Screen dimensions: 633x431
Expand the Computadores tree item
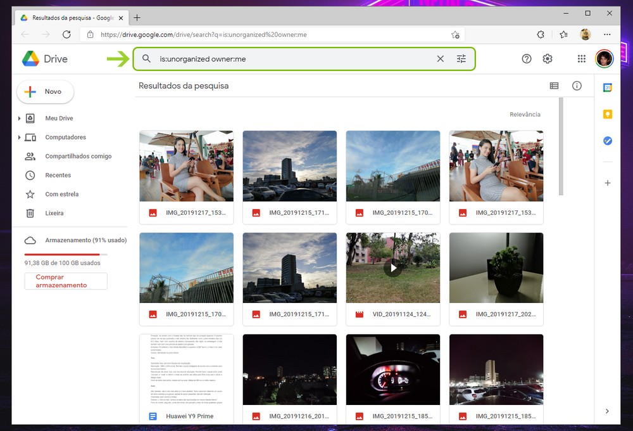(20, 138)
